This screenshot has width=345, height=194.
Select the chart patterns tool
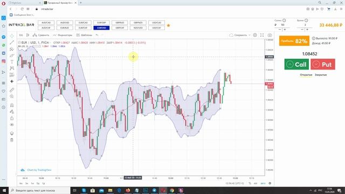12,68
